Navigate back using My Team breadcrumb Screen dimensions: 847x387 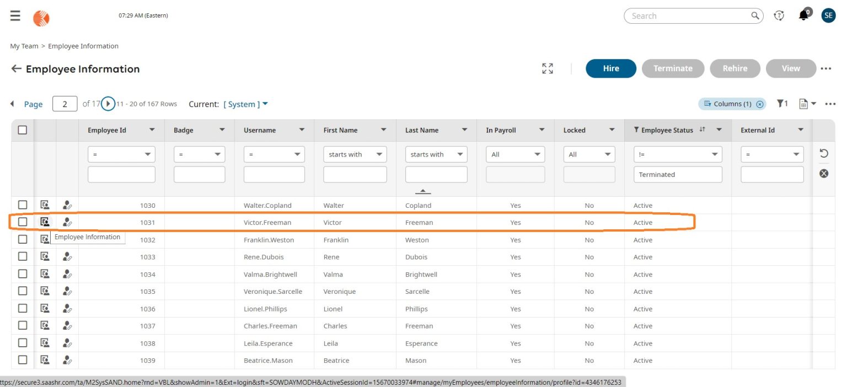24,46
